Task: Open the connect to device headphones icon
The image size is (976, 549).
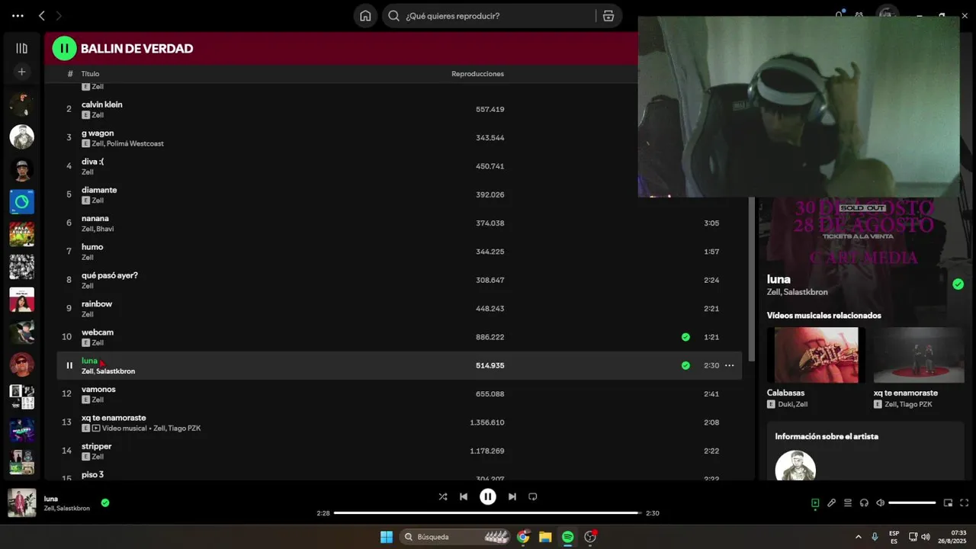Action: [864, 502]
